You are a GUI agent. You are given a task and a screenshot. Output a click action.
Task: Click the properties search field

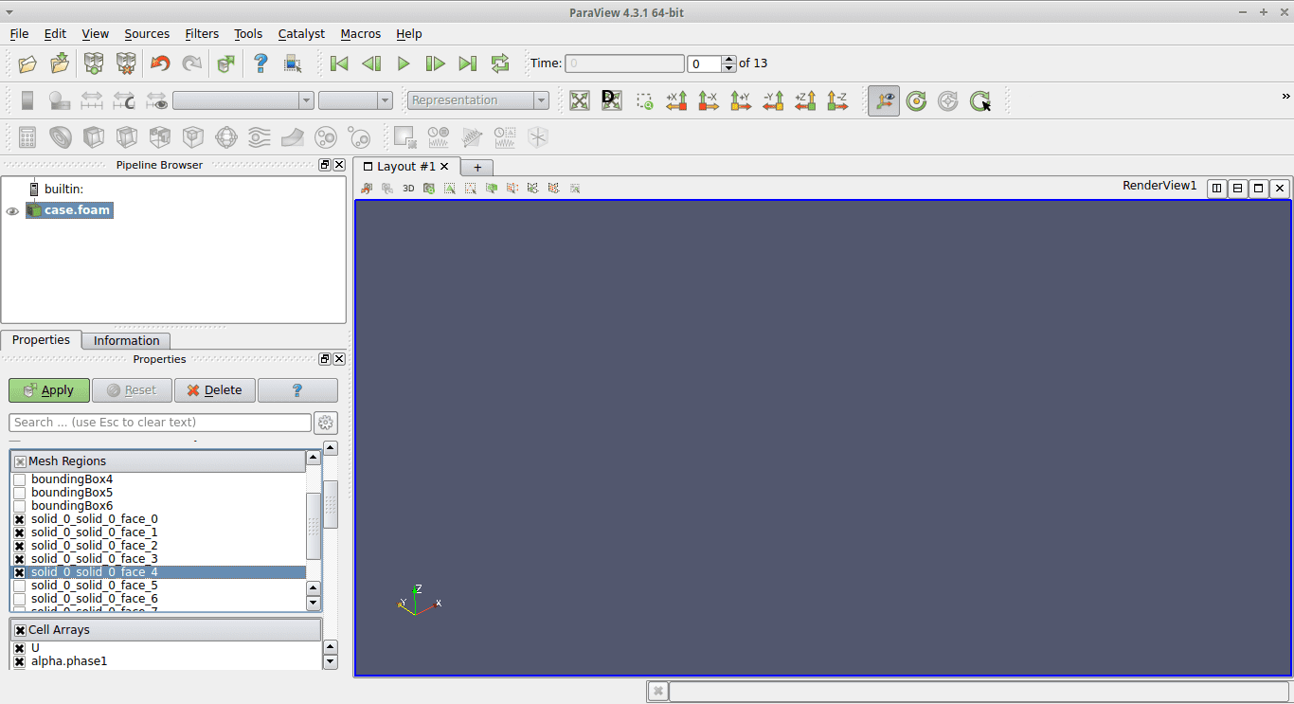[160, 423]
